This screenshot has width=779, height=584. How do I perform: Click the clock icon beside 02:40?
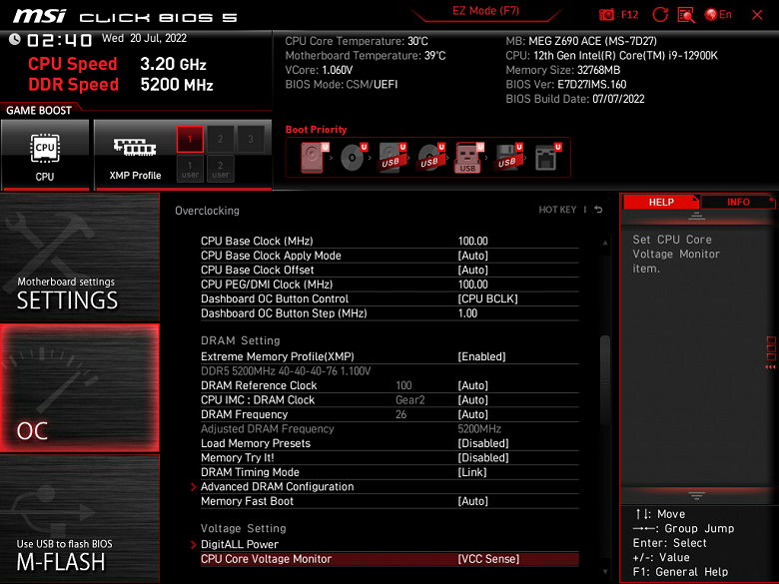(14, 39)
